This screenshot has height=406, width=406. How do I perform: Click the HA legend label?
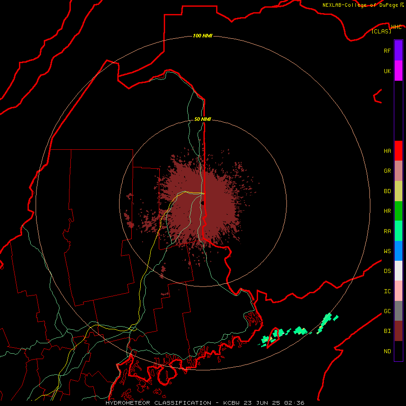click(x=387, y=151)
